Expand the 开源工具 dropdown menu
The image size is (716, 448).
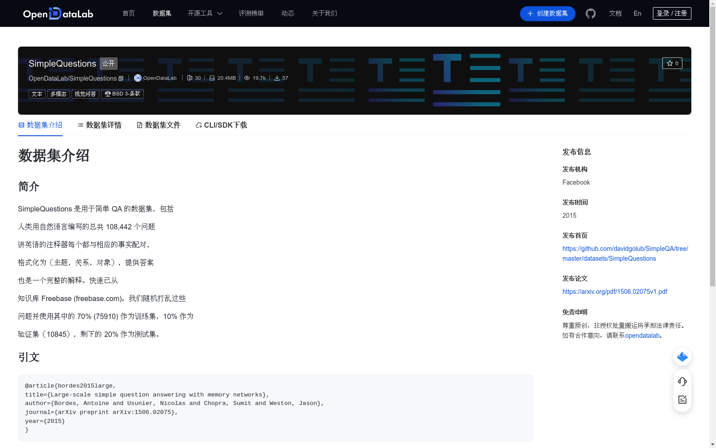(205, 13)
